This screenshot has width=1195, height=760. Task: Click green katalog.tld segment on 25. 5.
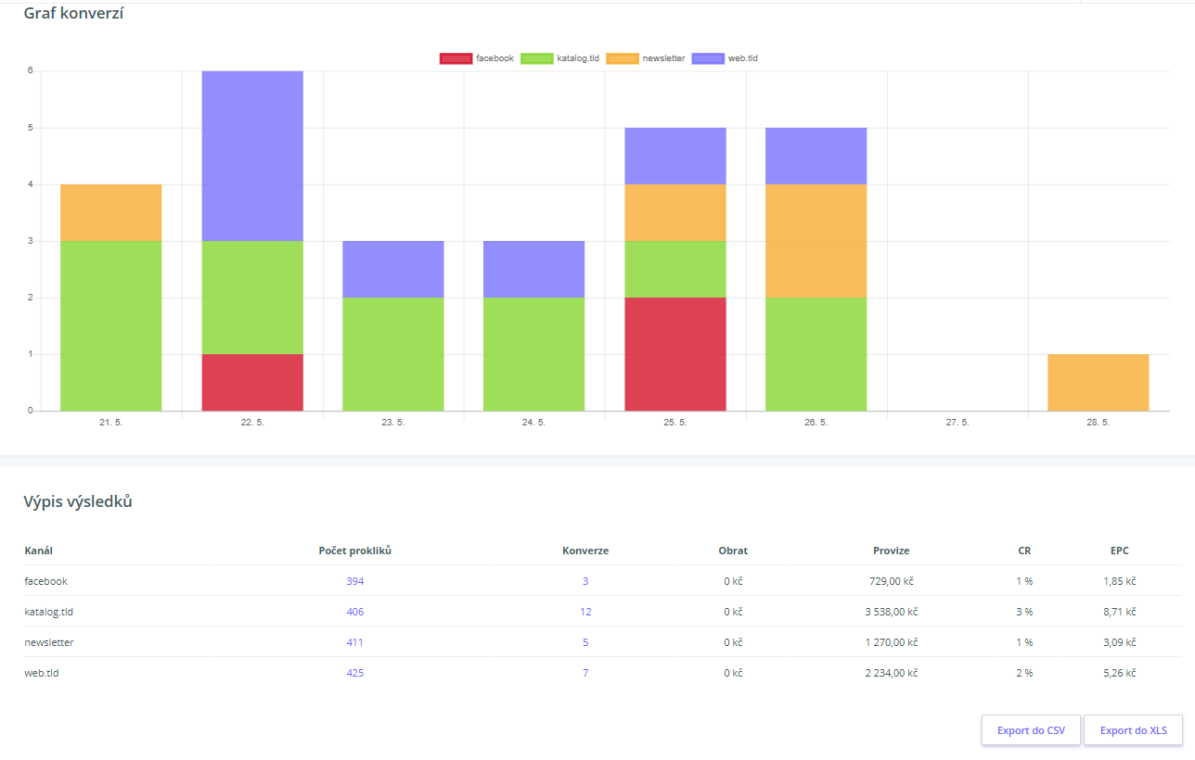[675, 269]
